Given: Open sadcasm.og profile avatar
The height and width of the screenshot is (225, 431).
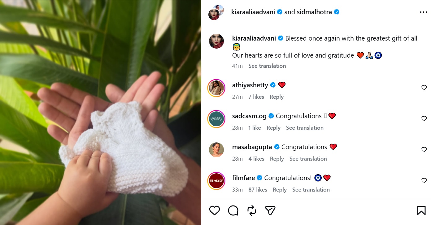Looking at the screenshot, I should (x=216, y=119).
